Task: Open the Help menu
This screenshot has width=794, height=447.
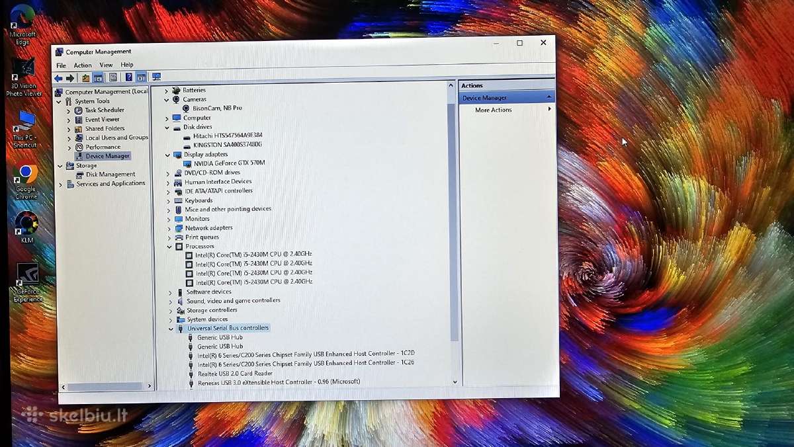Action: click(x=127, y=65)
